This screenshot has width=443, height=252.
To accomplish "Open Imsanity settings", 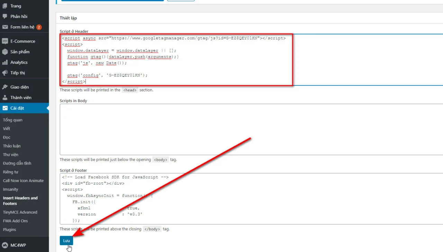I will 11,189.
